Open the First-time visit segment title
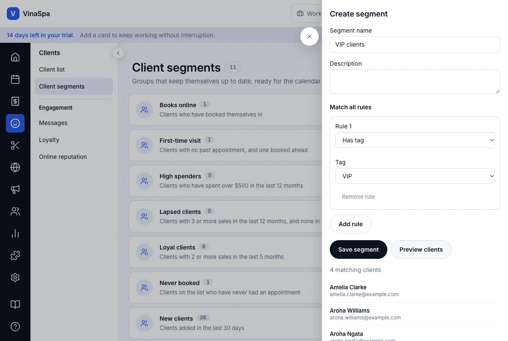This screenshot has height=341, width=508. (x=180, y=141)
